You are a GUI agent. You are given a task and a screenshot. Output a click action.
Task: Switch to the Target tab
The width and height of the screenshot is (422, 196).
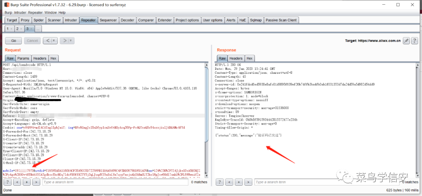point(12,20)
